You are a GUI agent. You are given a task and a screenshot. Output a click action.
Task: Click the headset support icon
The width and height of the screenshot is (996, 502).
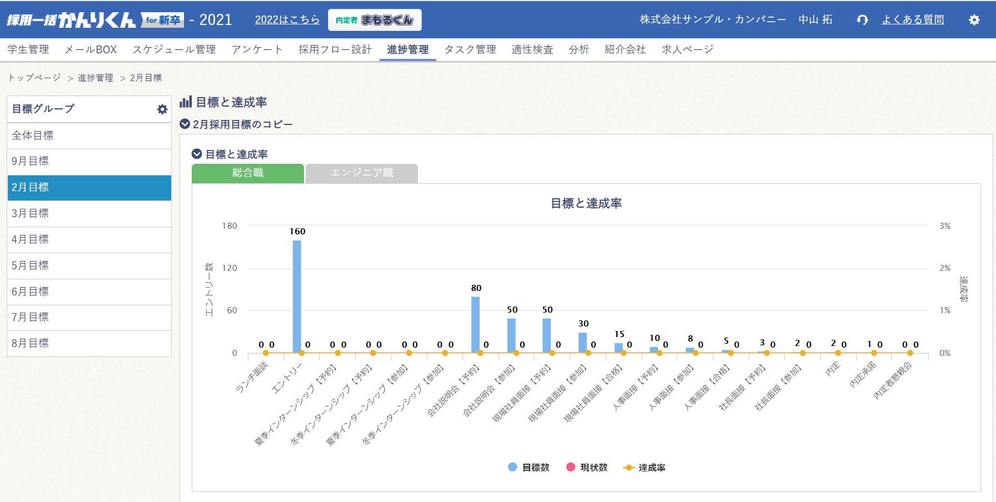click(x=862, y=20)
